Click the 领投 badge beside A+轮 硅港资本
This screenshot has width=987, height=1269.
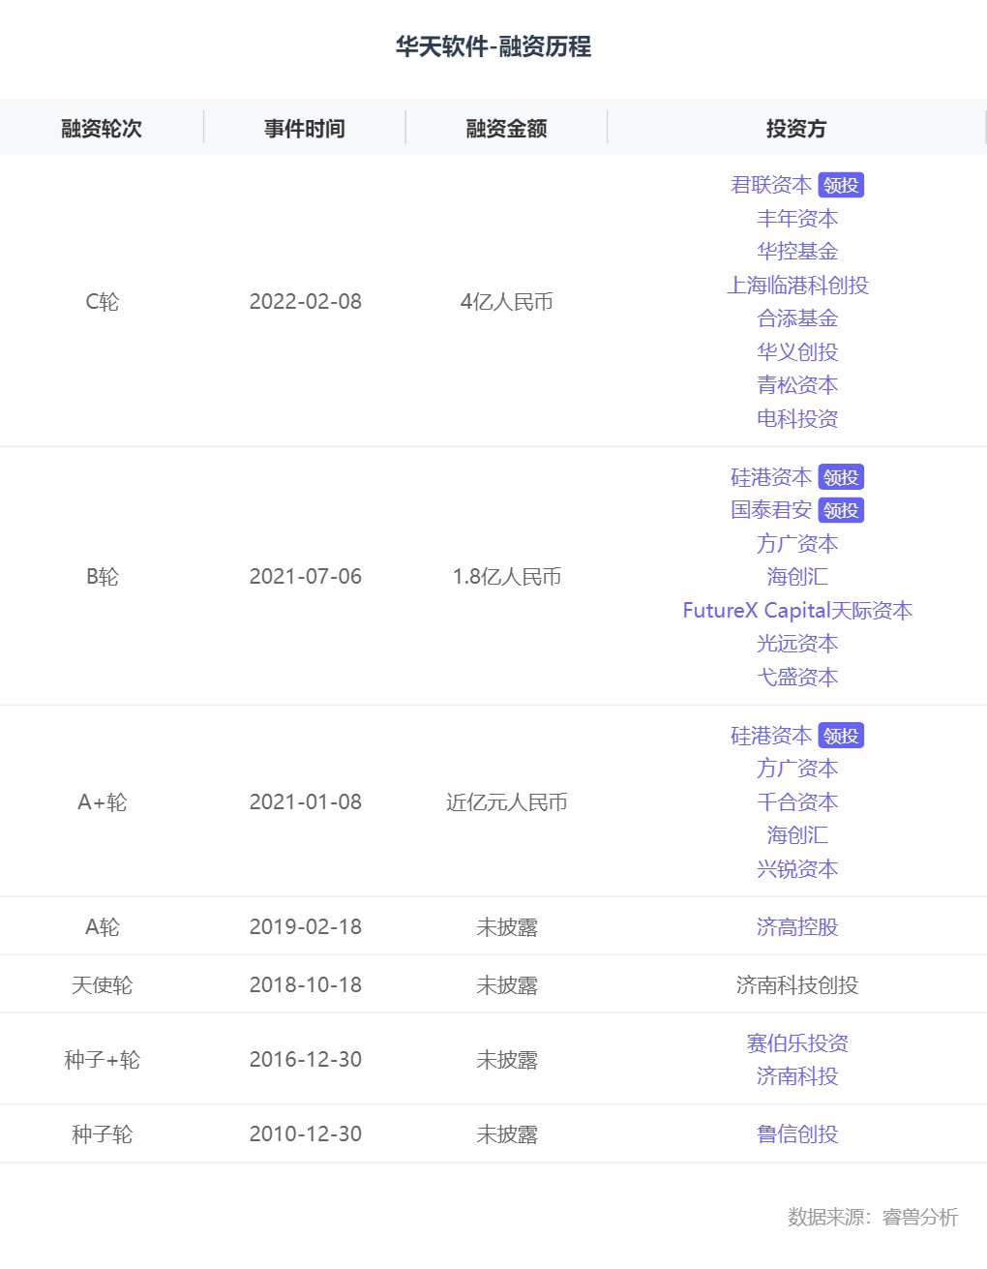click(x=841, y=736)
